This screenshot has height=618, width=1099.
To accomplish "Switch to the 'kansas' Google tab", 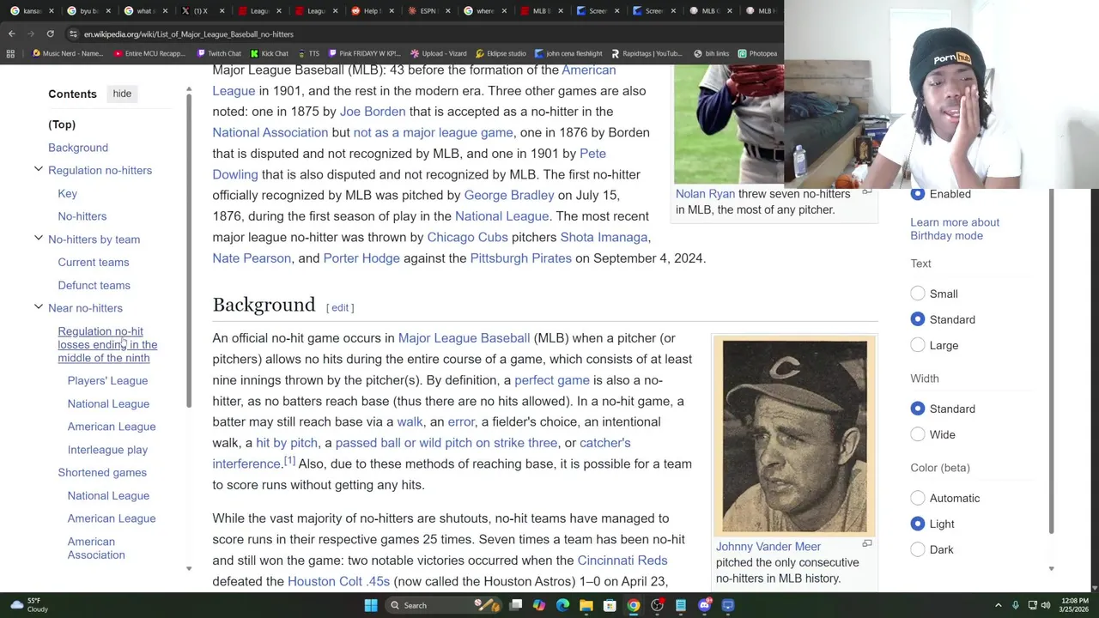I will [x=32, y=10].
